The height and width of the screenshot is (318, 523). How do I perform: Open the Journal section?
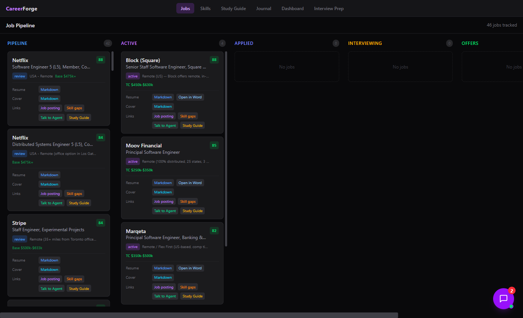tap(263, 8)
